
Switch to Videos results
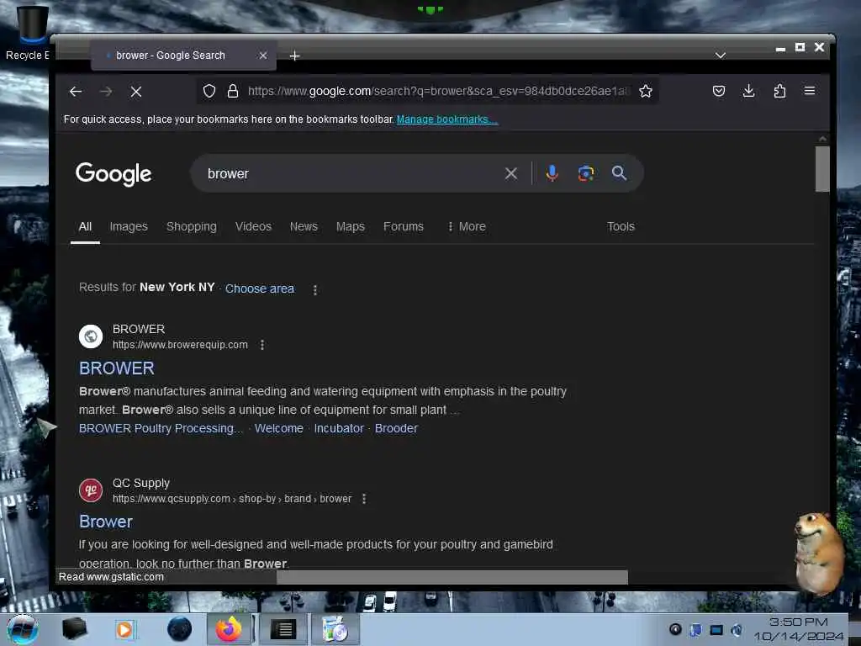253,227
